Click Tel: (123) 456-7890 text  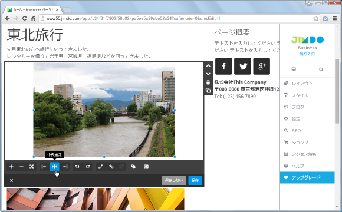235,97
